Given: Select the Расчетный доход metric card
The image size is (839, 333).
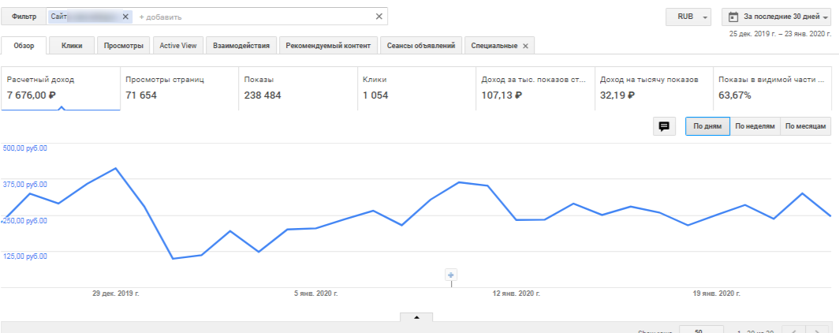Looking at the screenshot, I should [x=61, y=88].
